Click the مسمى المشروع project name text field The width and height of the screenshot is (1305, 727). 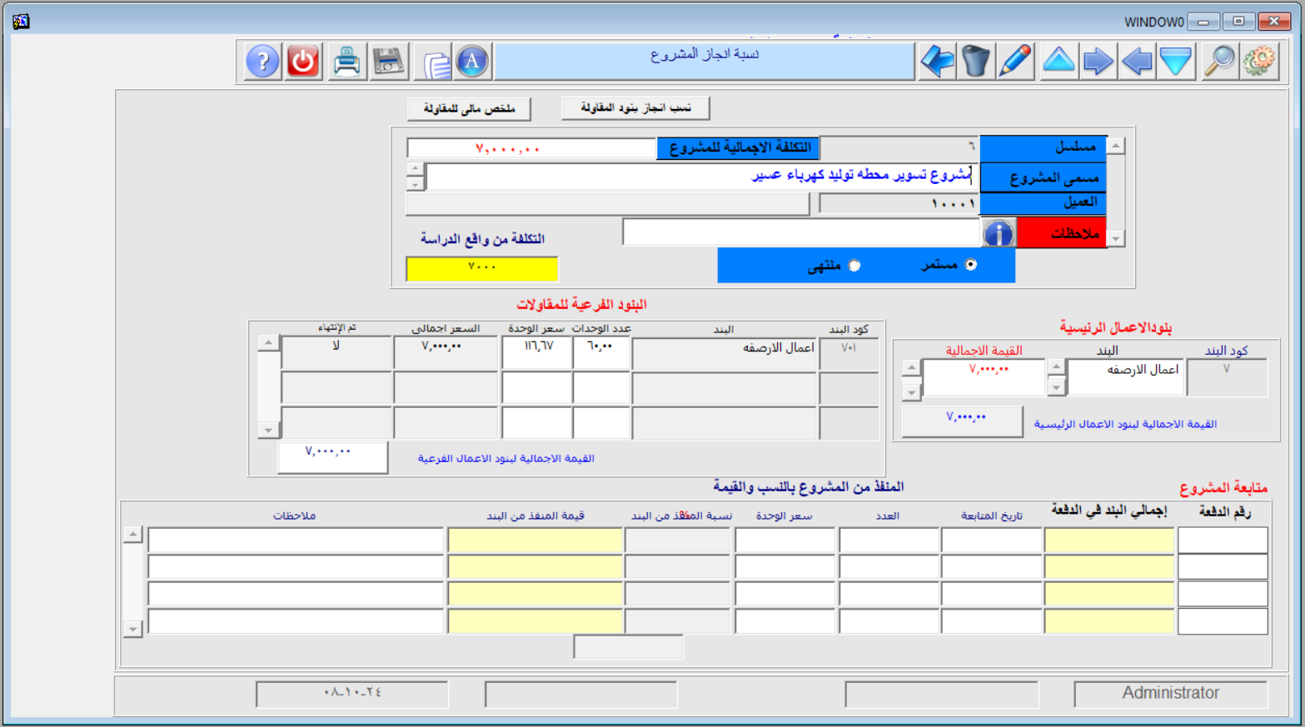pyautogui.click(x=700, y=177)
